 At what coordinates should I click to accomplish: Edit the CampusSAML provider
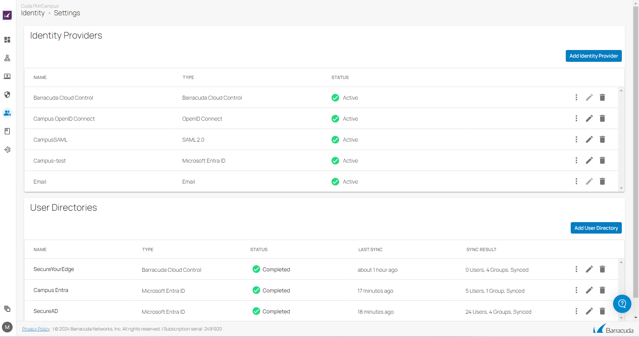click(x=589, y=139)
